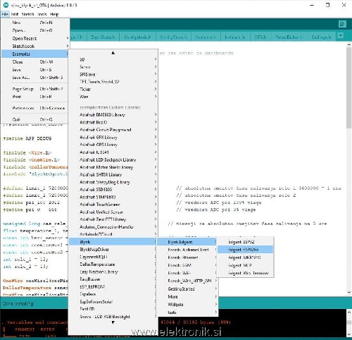352x340 pixels.
Task: Choose Save from the File menu
Action: (34, 70)
